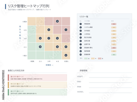Viewport: 137px width, 102px height.
Task: Click the 中 tag in 人材流出 row
Action: 114,34
